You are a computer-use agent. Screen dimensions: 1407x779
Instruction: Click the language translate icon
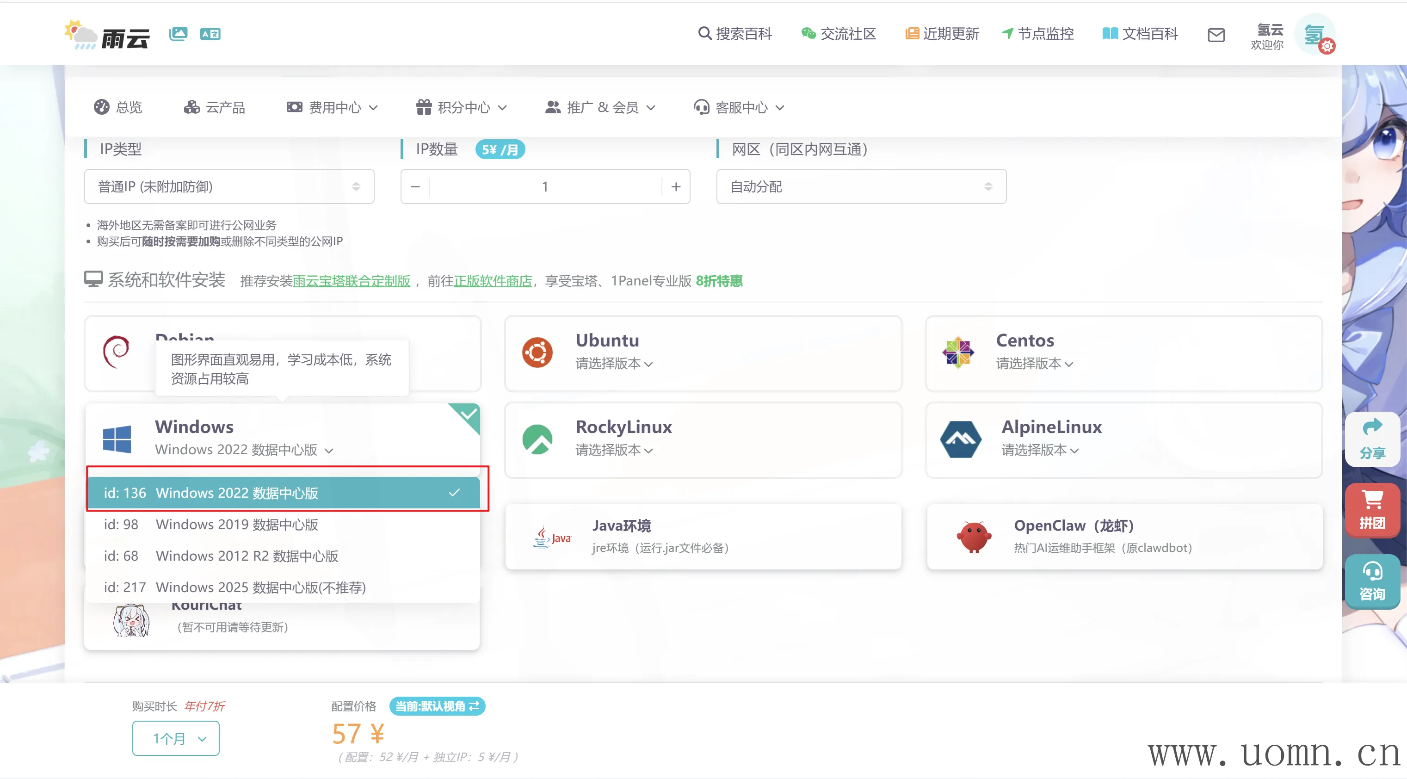coord(210,34)
